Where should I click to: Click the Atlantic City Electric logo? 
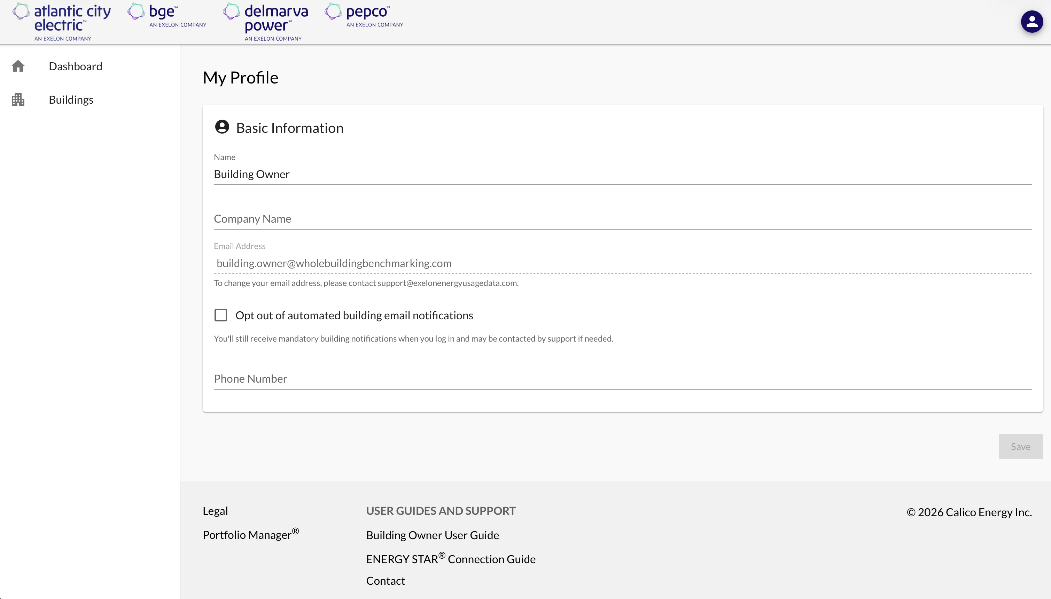point(62,22)
